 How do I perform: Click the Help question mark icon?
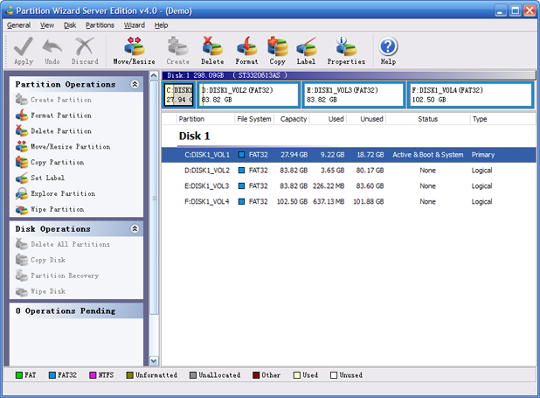388,46
